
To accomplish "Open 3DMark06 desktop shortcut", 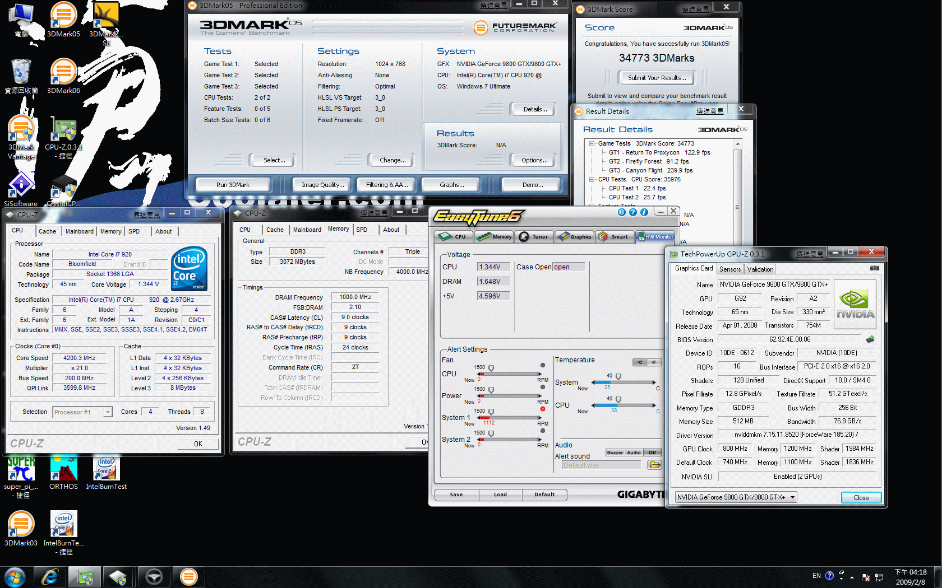I will (x=63, y=76).
